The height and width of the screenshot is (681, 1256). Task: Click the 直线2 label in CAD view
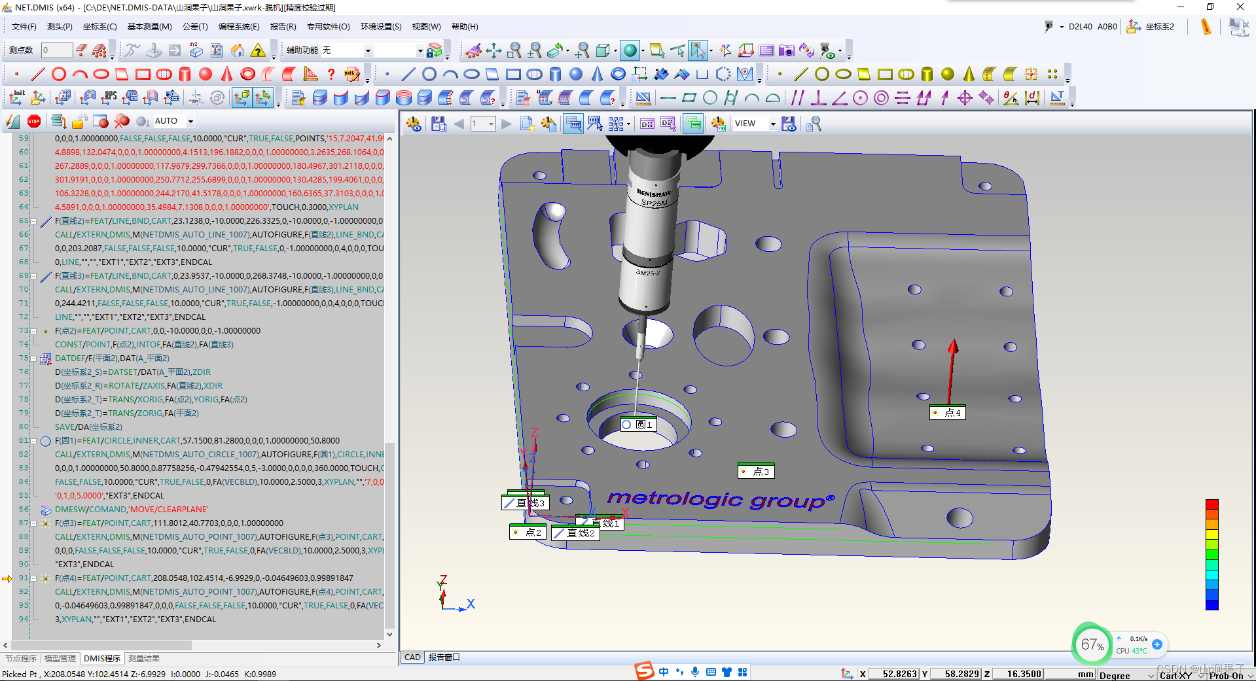click(x=574, y=533)
